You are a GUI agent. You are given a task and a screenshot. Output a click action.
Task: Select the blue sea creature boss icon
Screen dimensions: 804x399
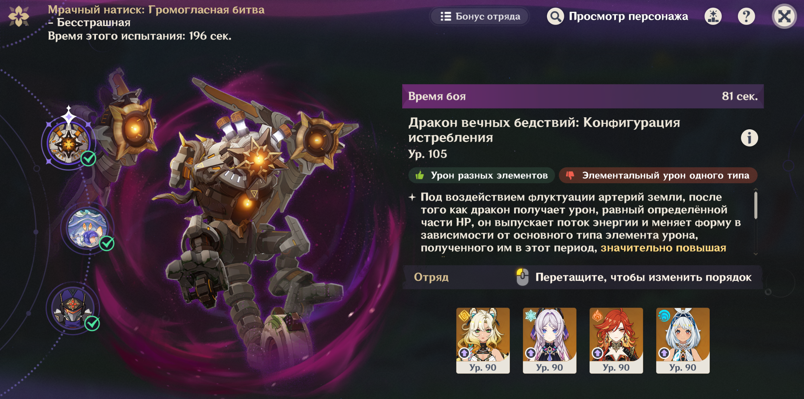click(x=87, y=228)
